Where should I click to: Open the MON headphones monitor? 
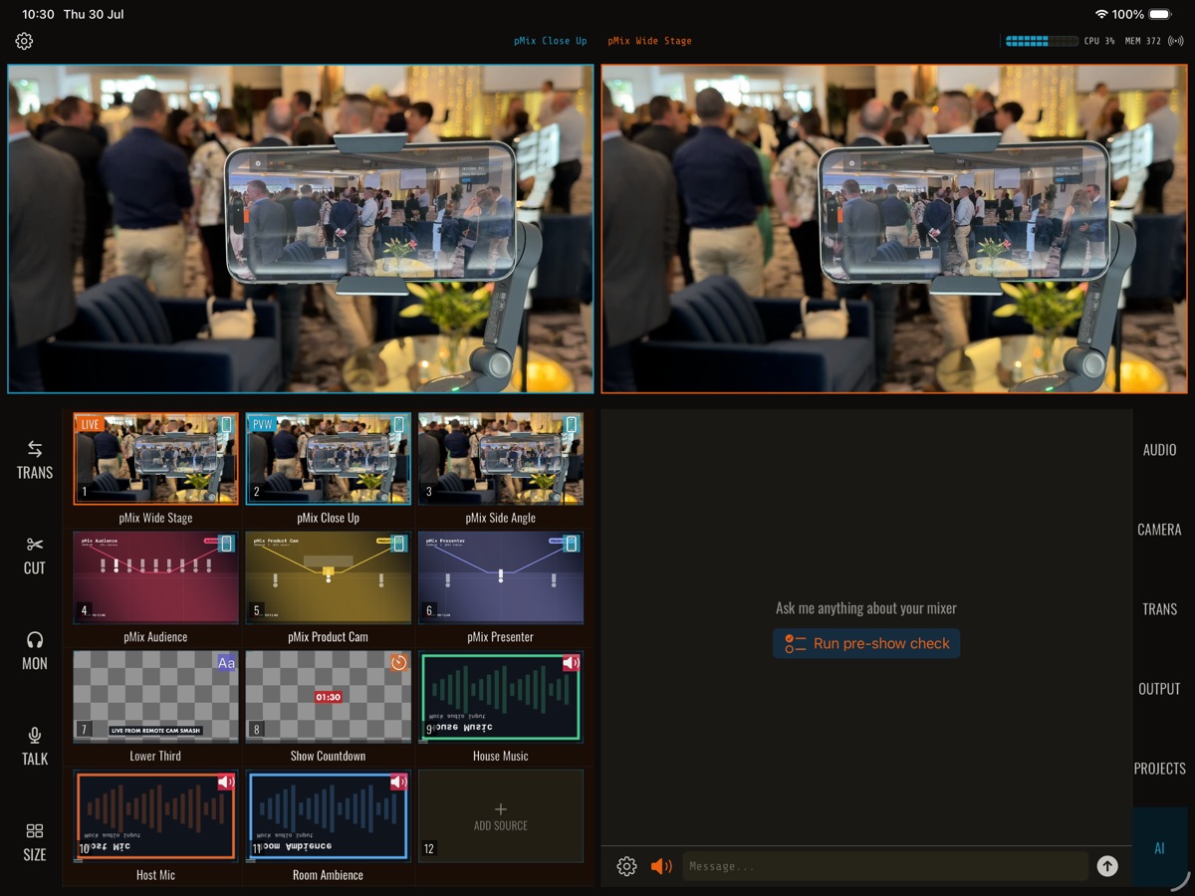pyautogui.click(x=35, y=640)
